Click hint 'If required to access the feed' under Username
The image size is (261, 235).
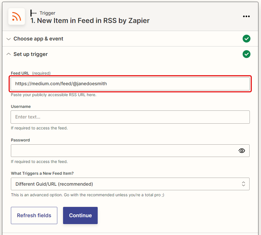39,128
